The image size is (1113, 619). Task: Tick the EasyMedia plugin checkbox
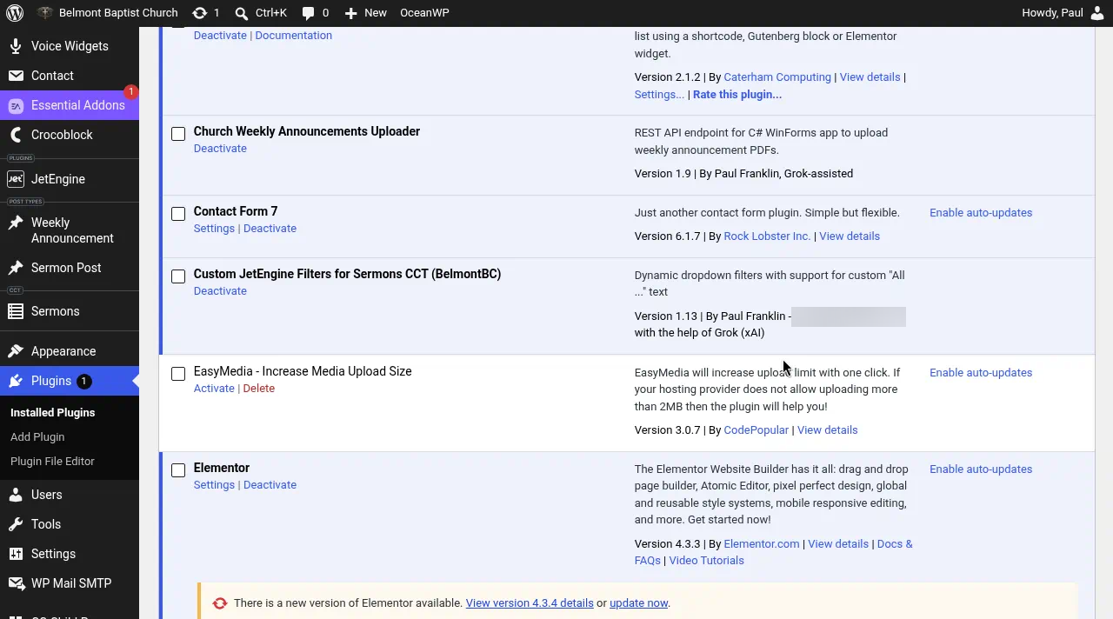pos(178,374)
